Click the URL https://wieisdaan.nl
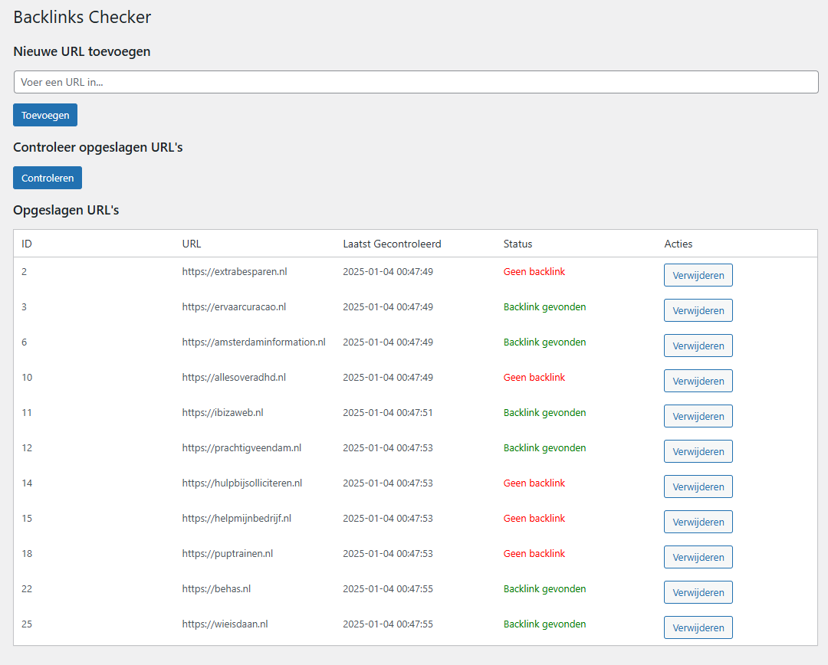This screenshot has width=828, height=665. [x=225, y=624]
